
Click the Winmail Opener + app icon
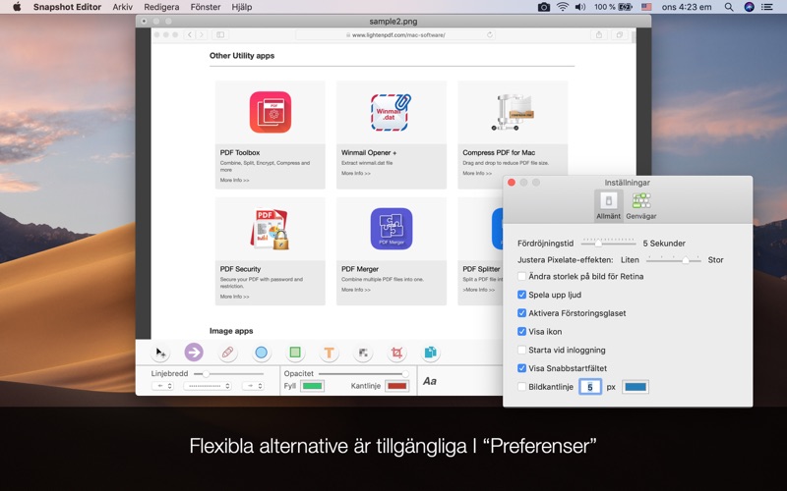[391, 112]
